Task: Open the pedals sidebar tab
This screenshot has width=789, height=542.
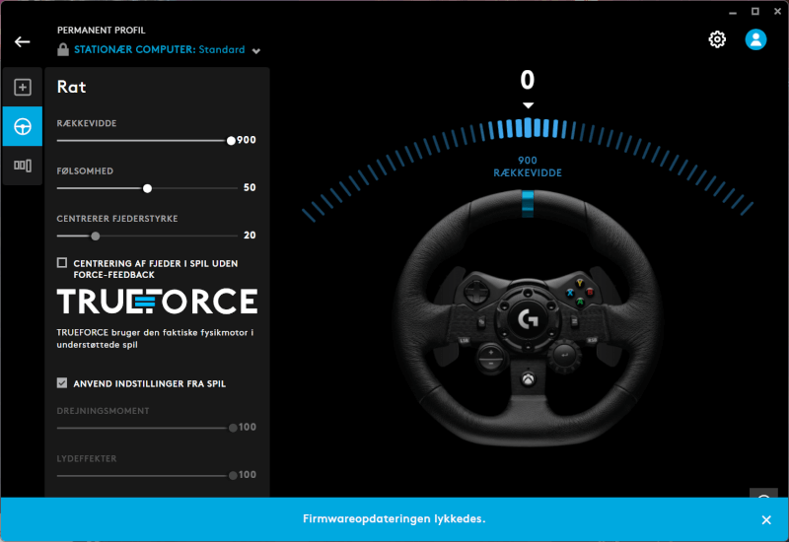Action: 22,166
